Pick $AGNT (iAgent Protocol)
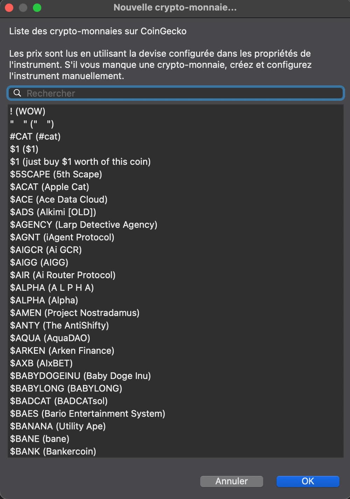350x499 pixels. click(x=62, y=237)
